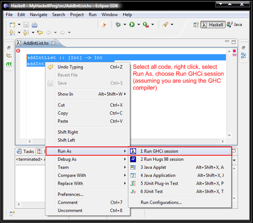Click the External Tools run icon
The height and width of the screenshot is (223, 253).
coord(146,25)
